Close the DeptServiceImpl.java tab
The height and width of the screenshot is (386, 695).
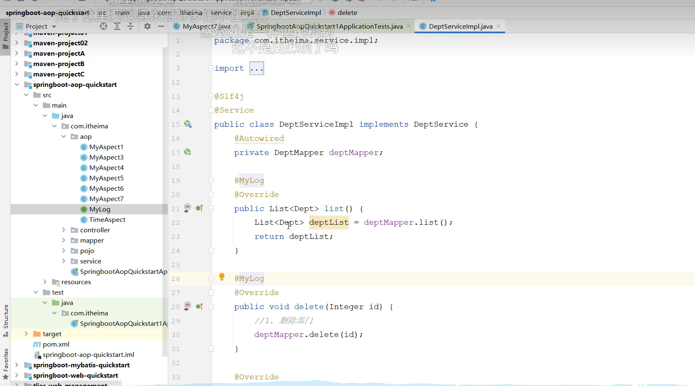[x=499, y=26]
